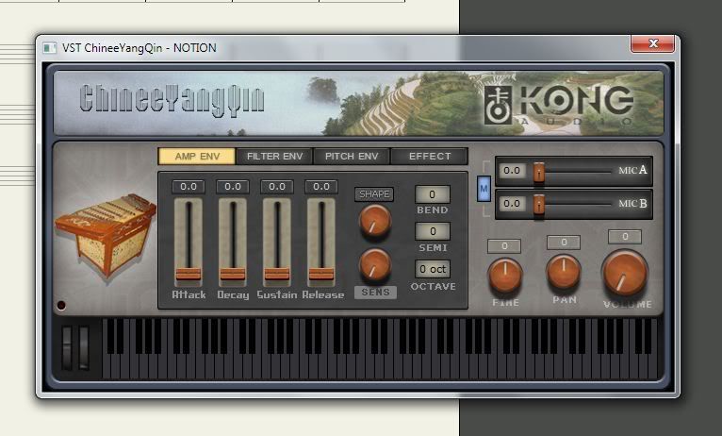Click the knob under SHAPE

click(375, 221)
